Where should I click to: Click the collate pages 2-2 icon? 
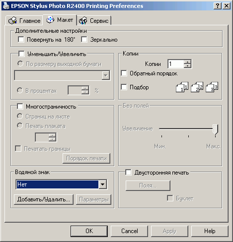click(197, 87)
